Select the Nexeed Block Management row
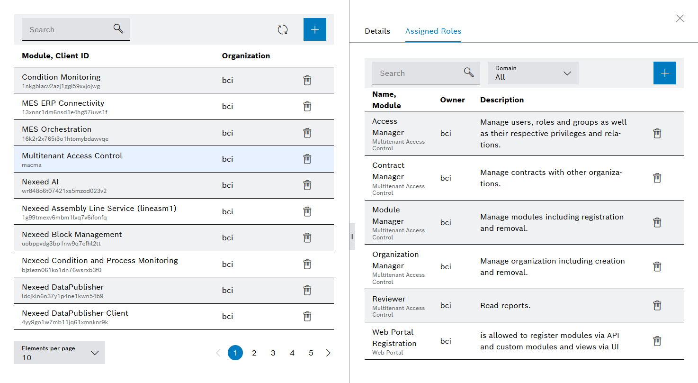This screenshot has width=698, height=383. tap(174, 238)
